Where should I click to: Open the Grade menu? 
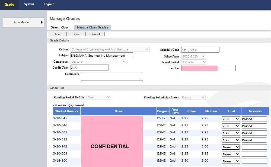pyautogui.click(x=9, y=5)
